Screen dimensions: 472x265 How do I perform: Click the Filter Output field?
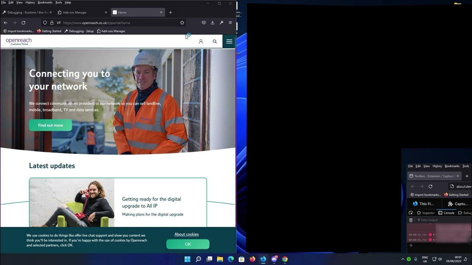(x=442, y=220)
